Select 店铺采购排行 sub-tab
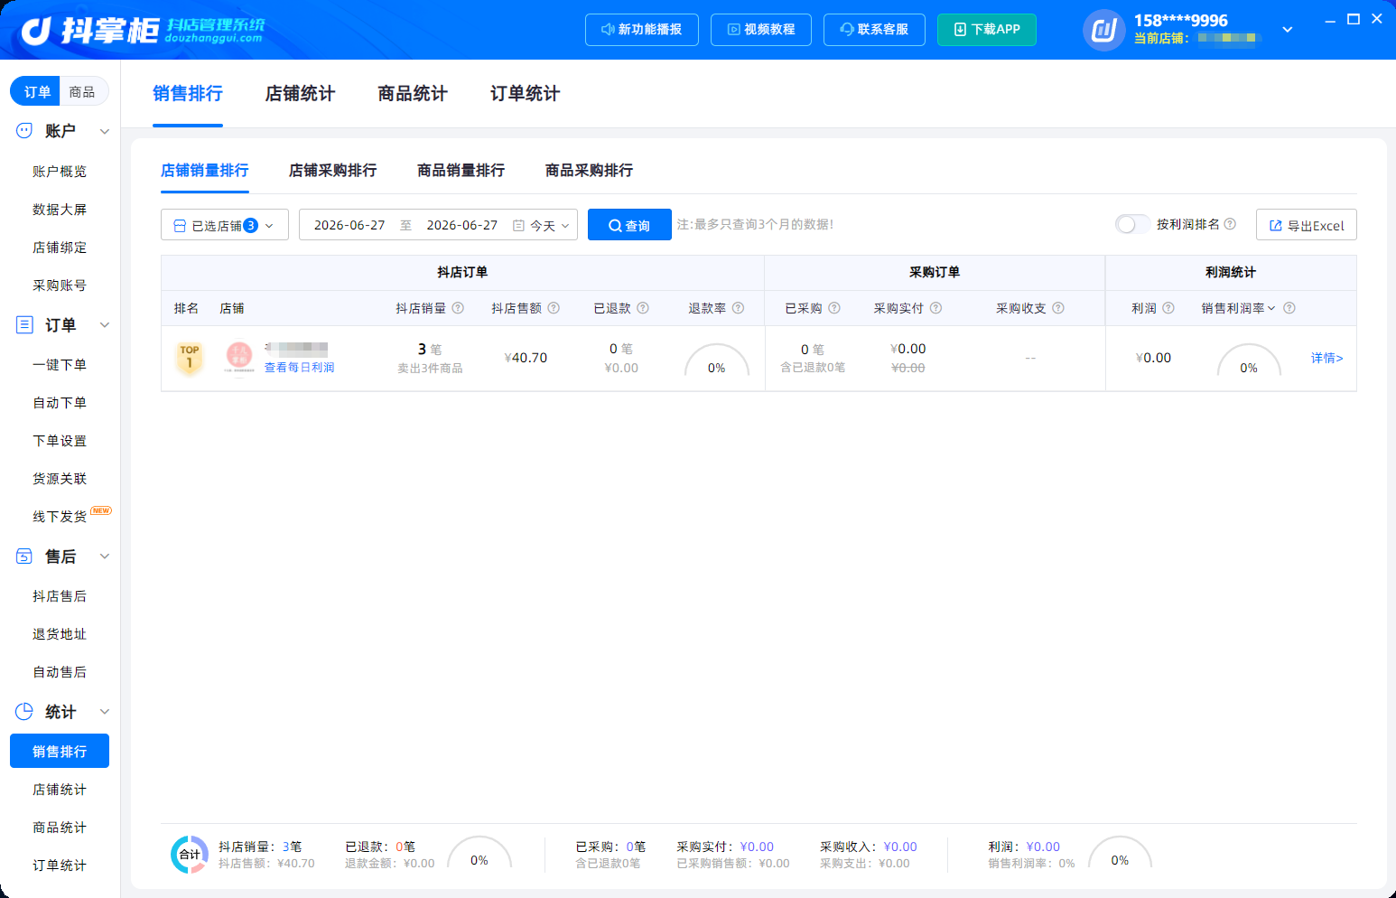The width and height of the screenshot is (1396, 898). 333,170
